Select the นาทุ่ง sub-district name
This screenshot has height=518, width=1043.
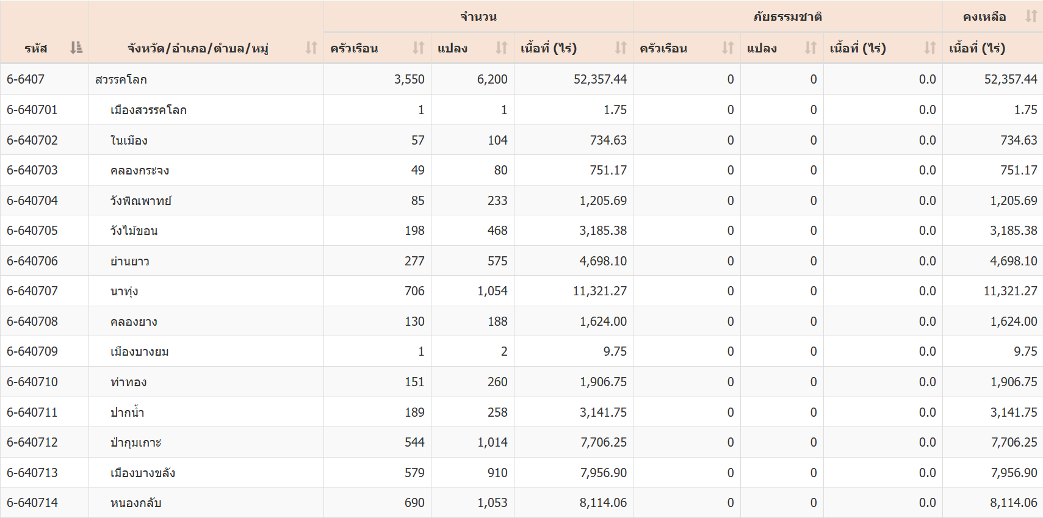tap(124, 292)
